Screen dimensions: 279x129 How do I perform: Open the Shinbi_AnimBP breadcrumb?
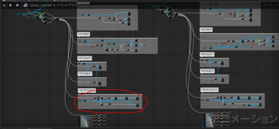[41, 5]
